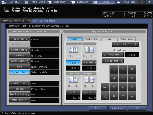This screenshot has width=153, height=115.
Task: Click the info icon beside message
Action: pos(7,9)
